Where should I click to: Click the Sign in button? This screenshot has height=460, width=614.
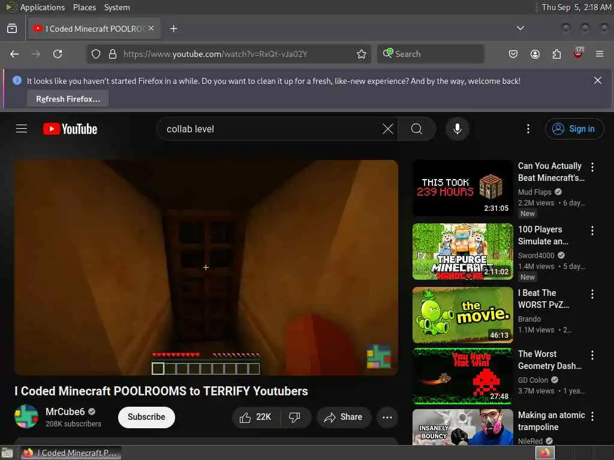pyautogui.click(x=574, y=129)
